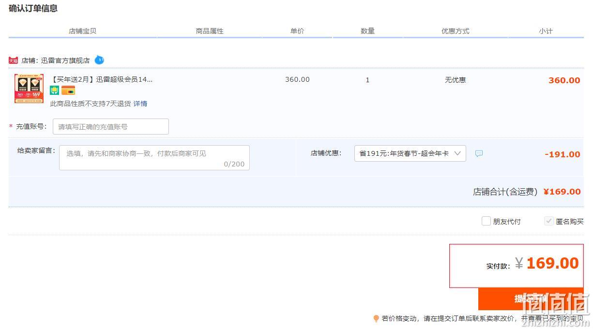This screenshot has height=331, width=594.
Task: Click the Tmall logo icon beside store name
Action: (13, 60)
